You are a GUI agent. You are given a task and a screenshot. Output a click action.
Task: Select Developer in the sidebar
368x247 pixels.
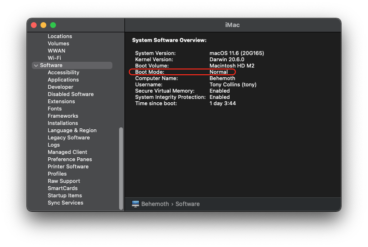pyautogui.click(x=61, y=87)
